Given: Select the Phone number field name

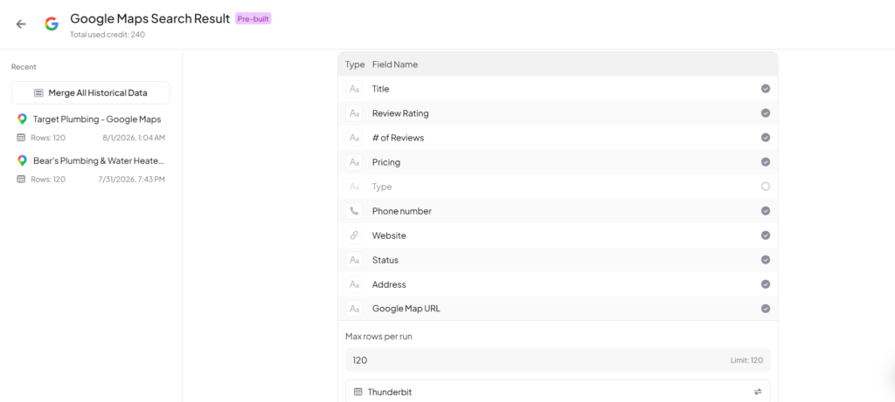Looking at the screenshot, I should tap(402, 211).
